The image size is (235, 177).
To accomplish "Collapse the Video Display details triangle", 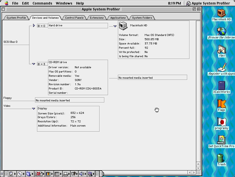I will [x=33, y=109].
